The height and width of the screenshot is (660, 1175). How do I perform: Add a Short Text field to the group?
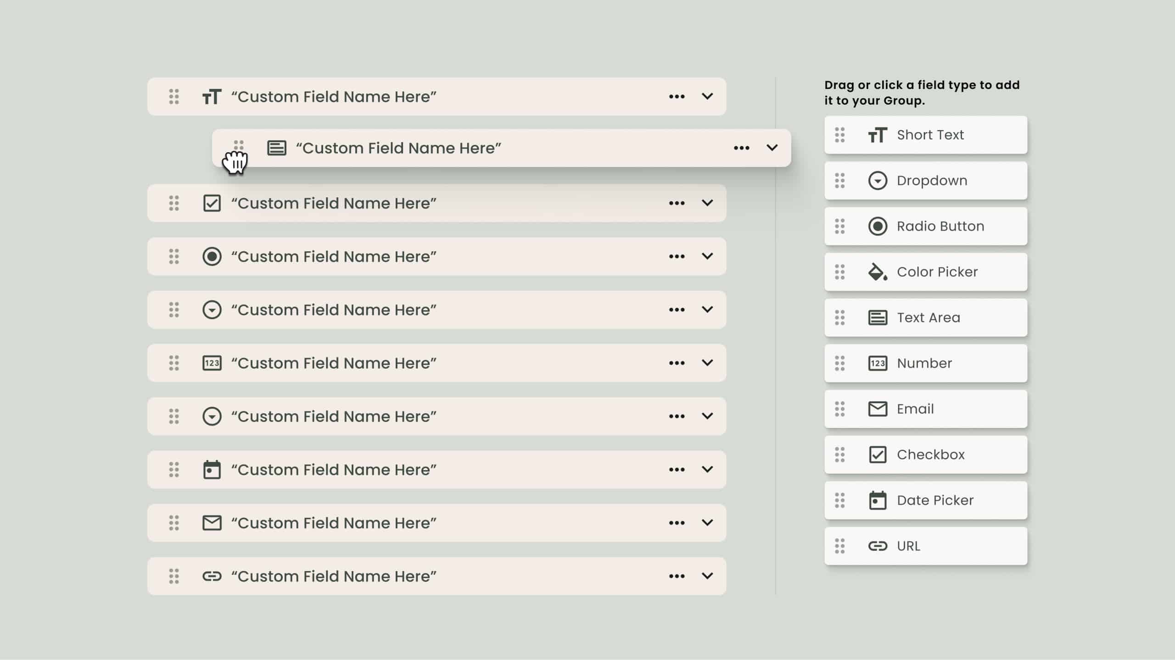[925, 135]
